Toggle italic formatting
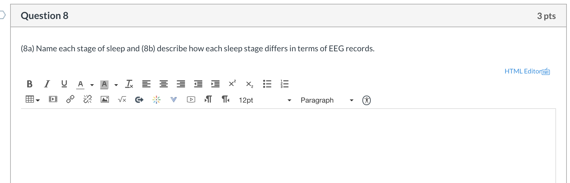Screen dimensions: 570x183 coord(47,84)
